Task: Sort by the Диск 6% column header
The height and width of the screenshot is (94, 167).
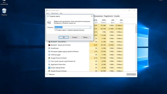Action: (x=111, y=21)
